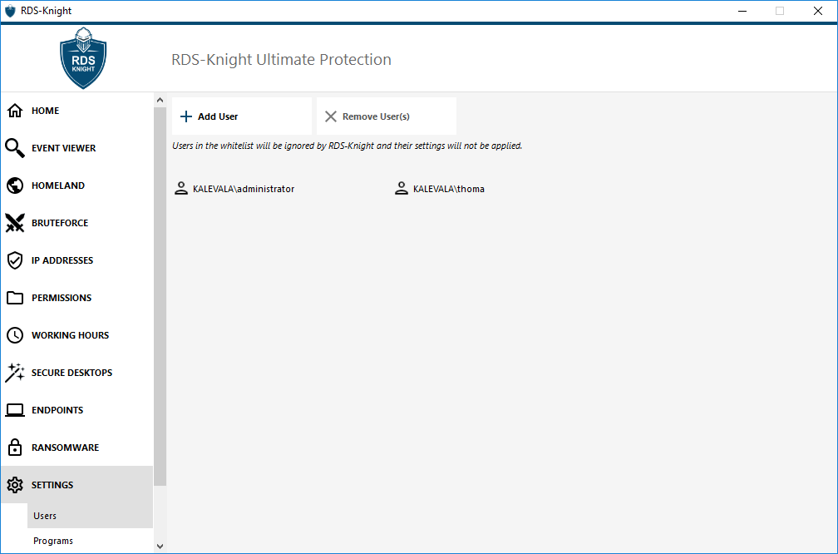Image resolution: width=838 pixels, height=554 pixels.
Task: Click the RDS-Knight title bar icon
Action: tap(10, 11)
